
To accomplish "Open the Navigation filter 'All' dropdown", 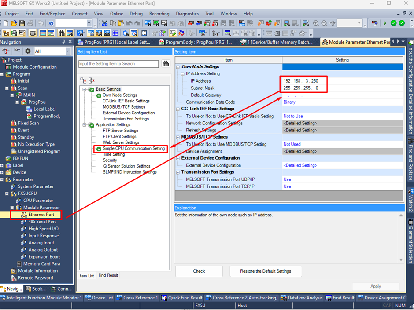I will pyautogui.click(x=68, y=51).
